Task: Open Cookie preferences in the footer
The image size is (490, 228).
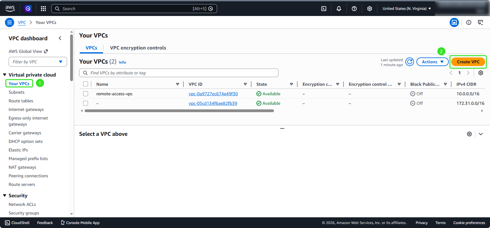Action: click(469, 223)
